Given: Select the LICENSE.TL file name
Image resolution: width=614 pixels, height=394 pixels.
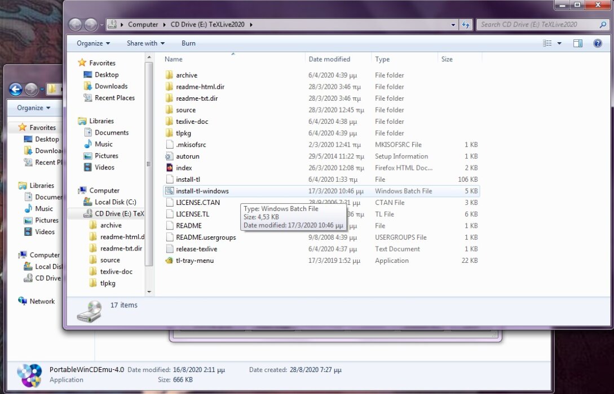Looking at the screenshot, I should click(x=192, y=214).
